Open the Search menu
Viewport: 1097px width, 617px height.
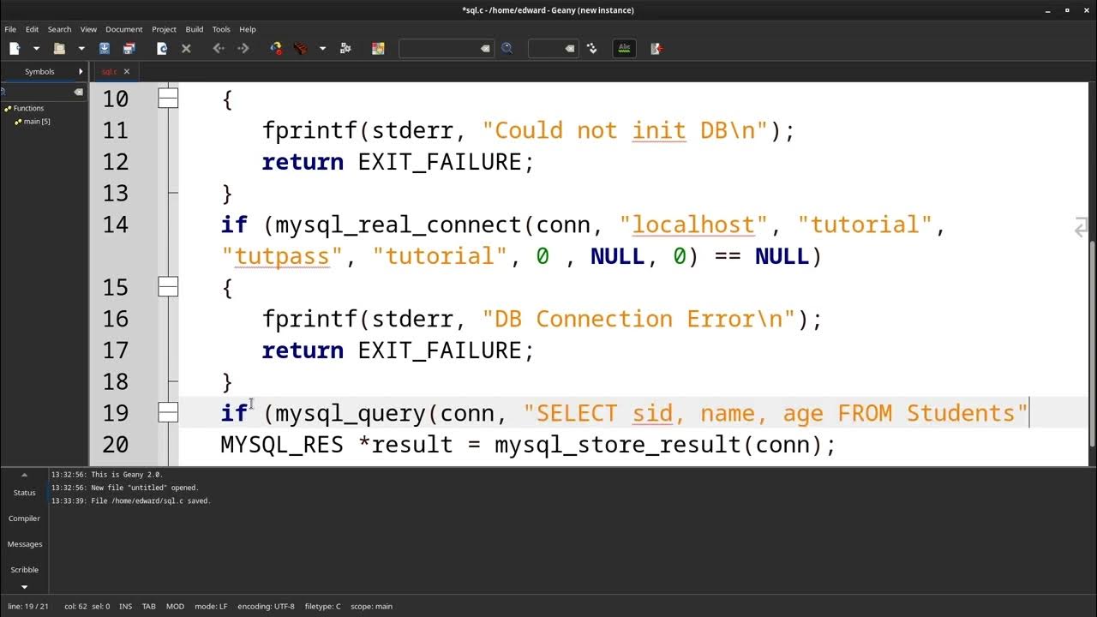point(59,29)
